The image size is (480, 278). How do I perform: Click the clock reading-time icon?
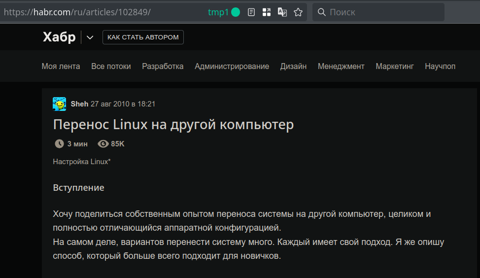pyautogui.click(x=60, y=143)
